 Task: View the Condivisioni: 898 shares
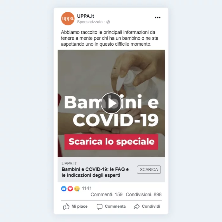(144, 194)
